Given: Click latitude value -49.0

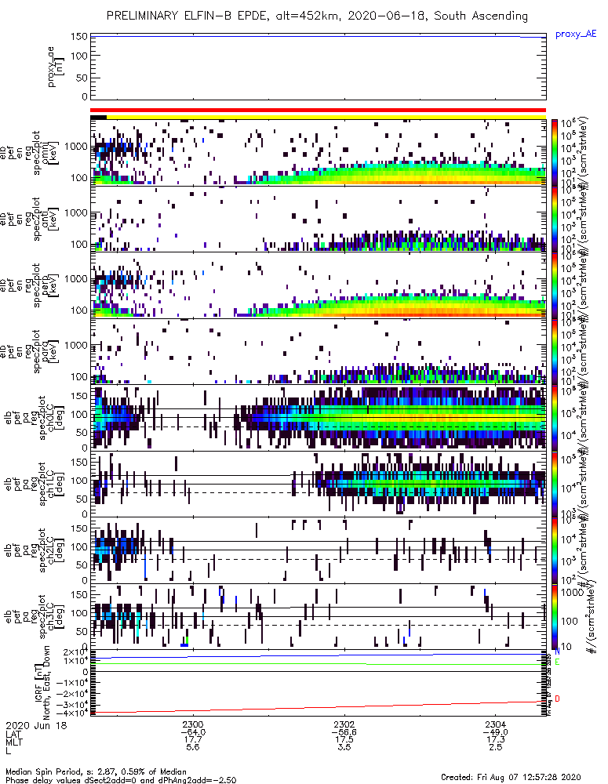Looking at the screenshot, I should [x=495, y=732].
